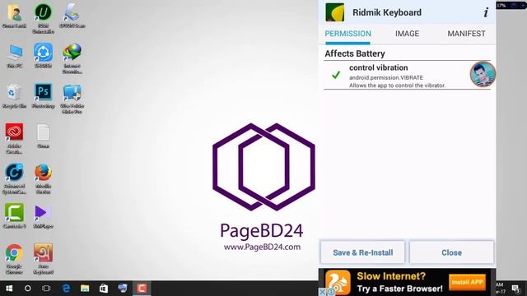Click the 'Affects Battery' section heading
527x296 pixels.
coord(355,53)
